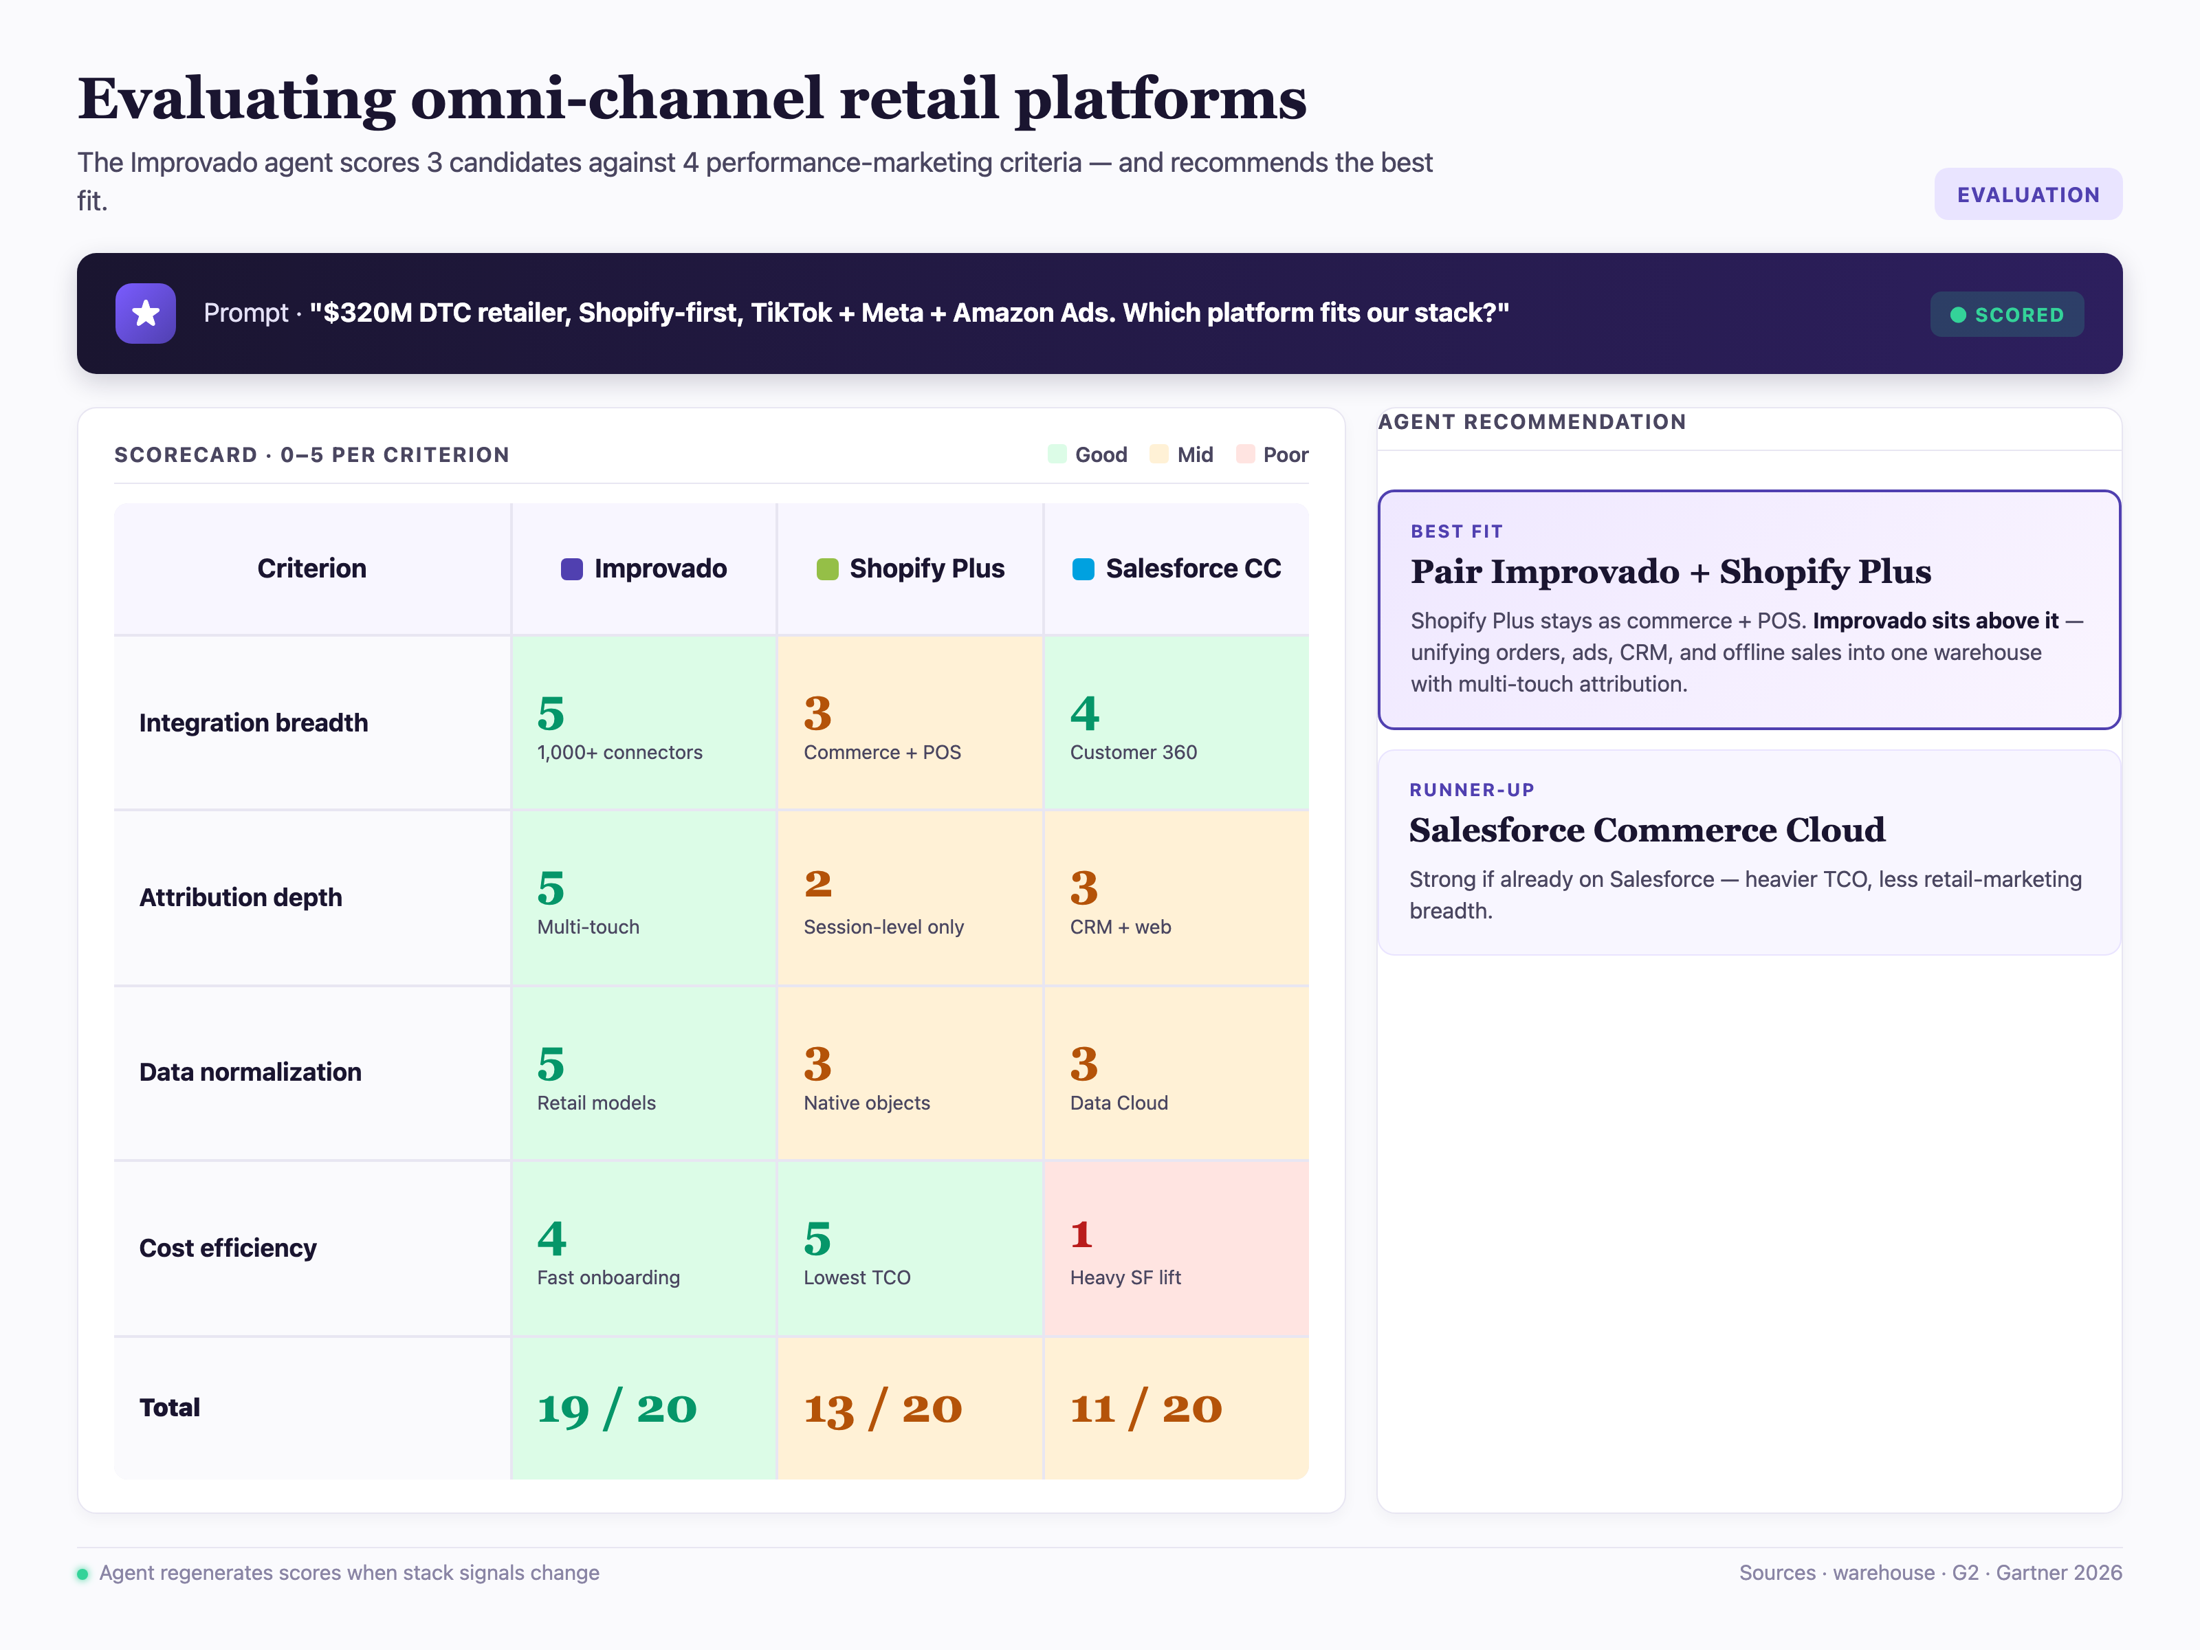Viewport: 2200px width, 1650px height.
Task: Select the Runner-up Salesforce Commerce Cloud card
Action: [1750, 852]
